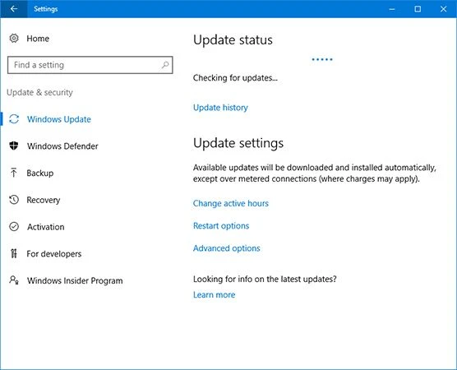Go to Home settings

click(x=38, y=39)
